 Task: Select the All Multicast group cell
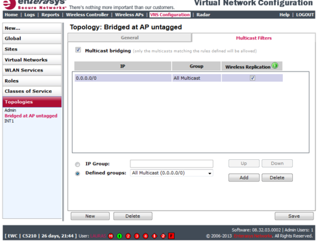pyautogui.click(x=197, y=78)
